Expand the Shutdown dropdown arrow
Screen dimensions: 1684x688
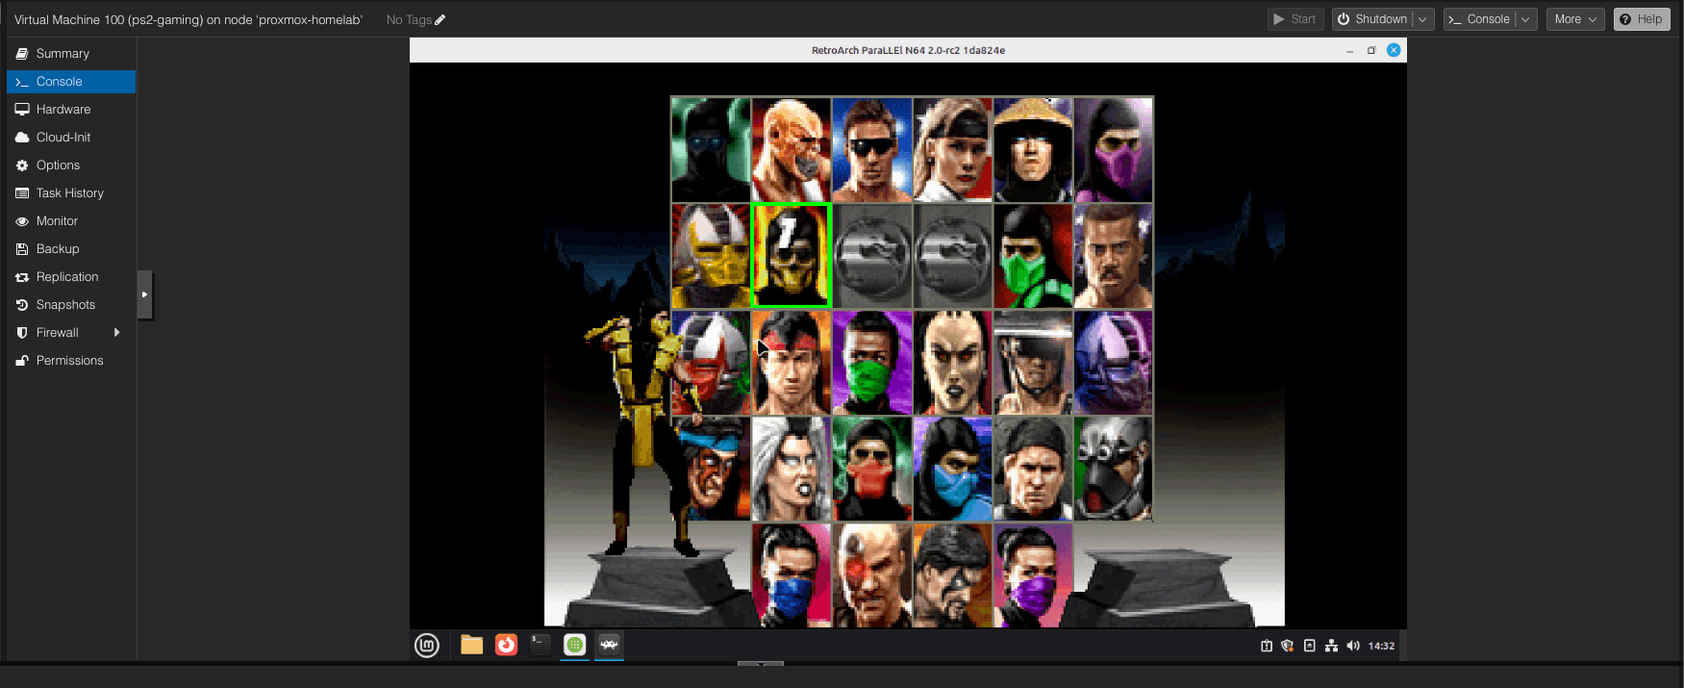[x=1423, y=19]
